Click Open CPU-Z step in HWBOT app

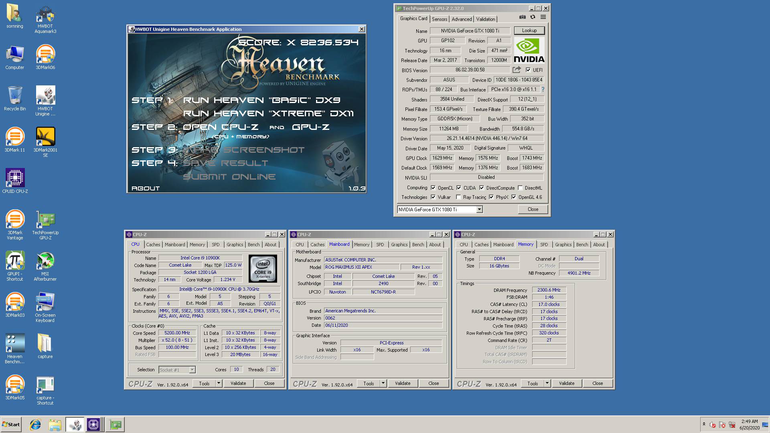click(221, 127)
